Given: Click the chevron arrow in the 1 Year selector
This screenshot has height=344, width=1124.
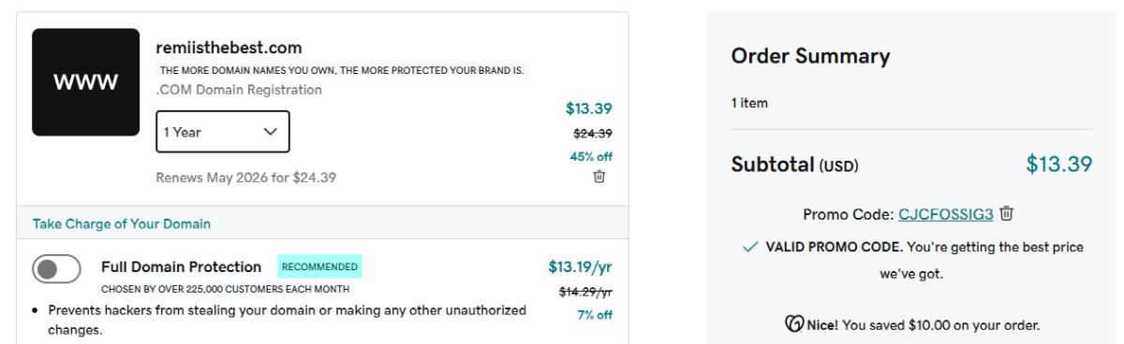Looking at the screenshot, I should (271, 132).
